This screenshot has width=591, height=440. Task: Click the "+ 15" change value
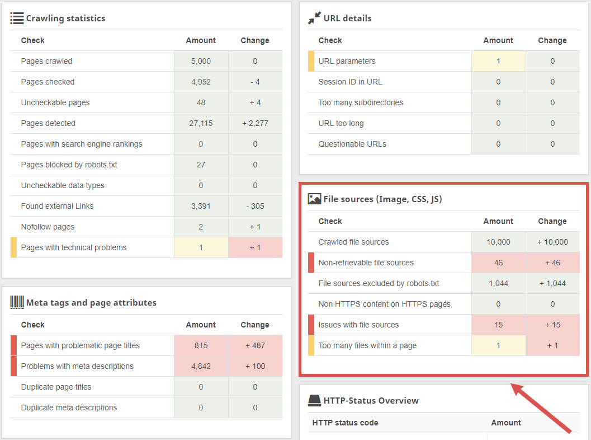pyautogui.click(x=552, y=325)
